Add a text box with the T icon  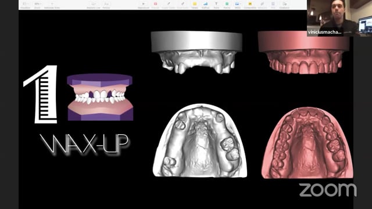[x=216, y=4]
